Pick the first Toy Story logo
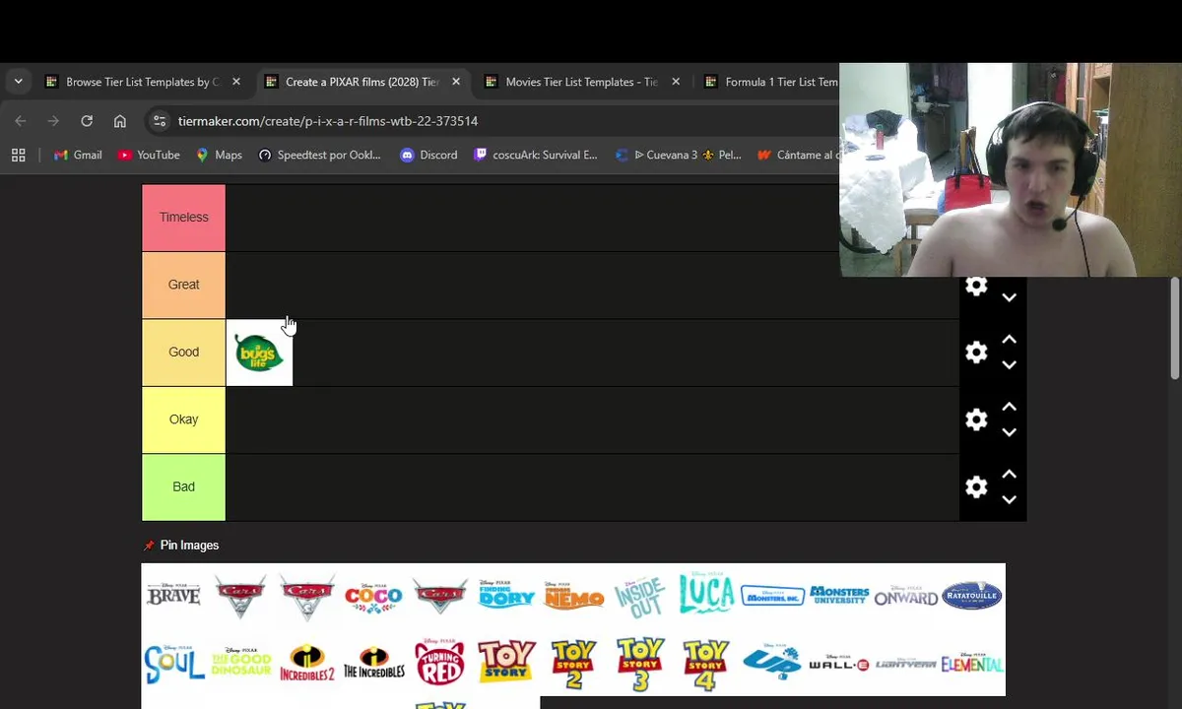Screen dimensions: 1182x709 [506, 662]
